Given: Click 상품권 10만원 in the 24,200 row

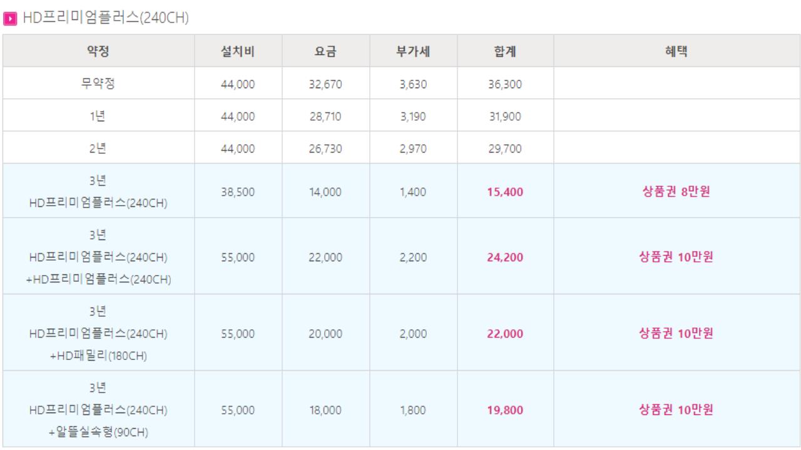Looking at the screenshot, I should point(676,257).
